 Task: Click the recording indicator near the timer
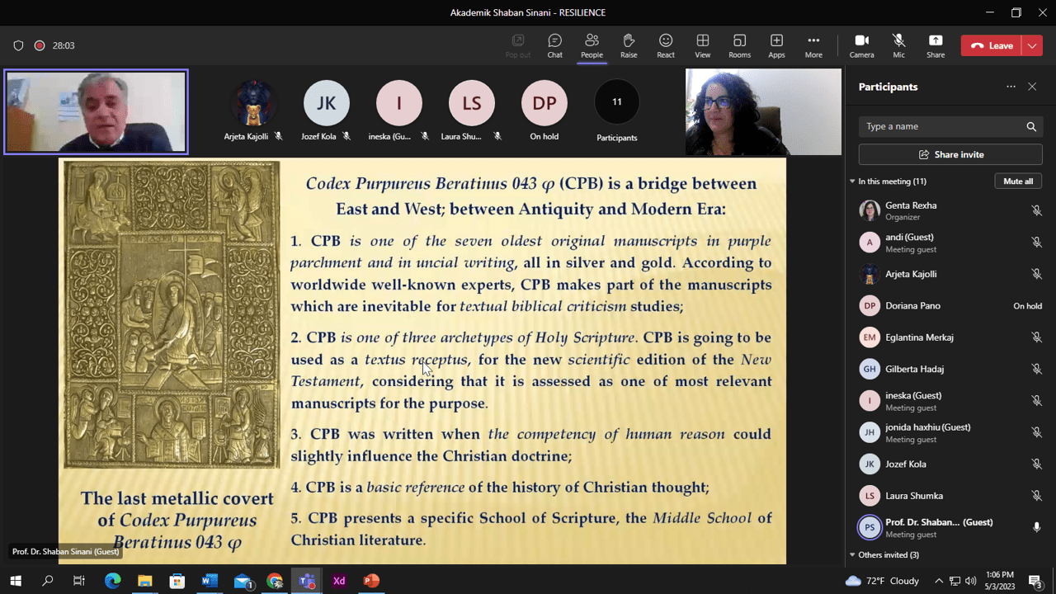click(x=39, y=45)
